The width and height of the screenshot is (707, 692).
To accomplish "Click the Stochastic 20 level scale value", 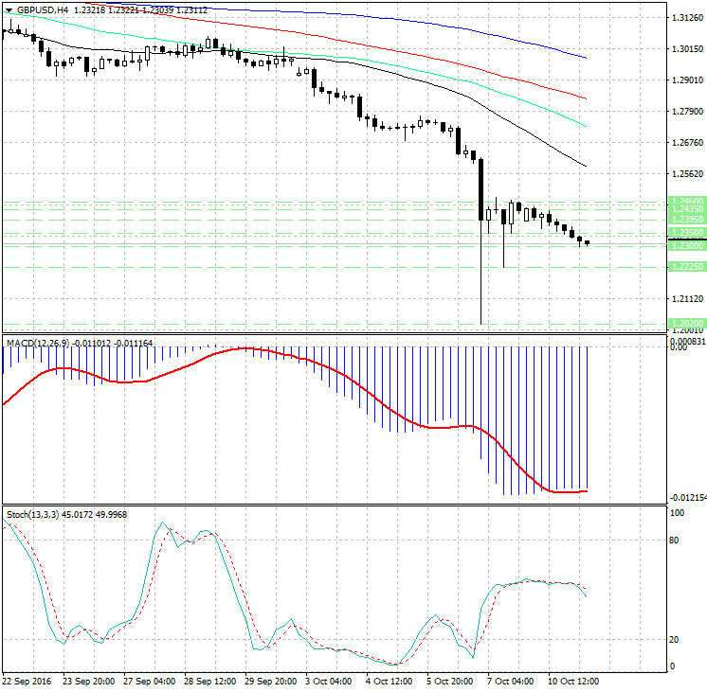I will point(676,640).
